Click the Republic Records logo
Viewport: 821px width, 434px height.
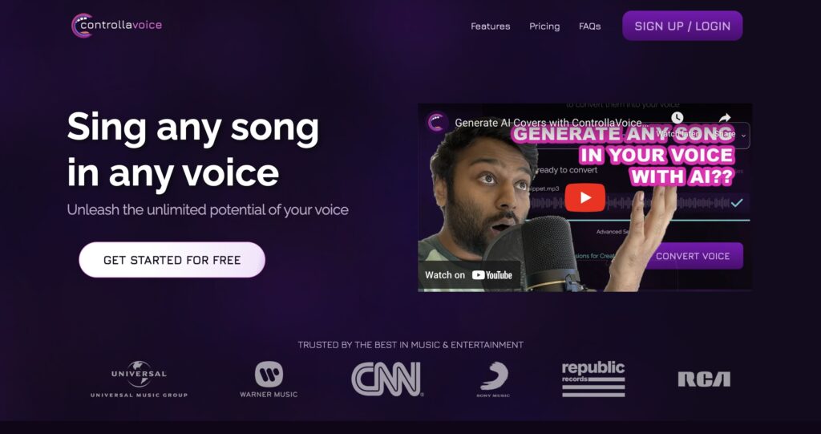(x=593, y=379)
